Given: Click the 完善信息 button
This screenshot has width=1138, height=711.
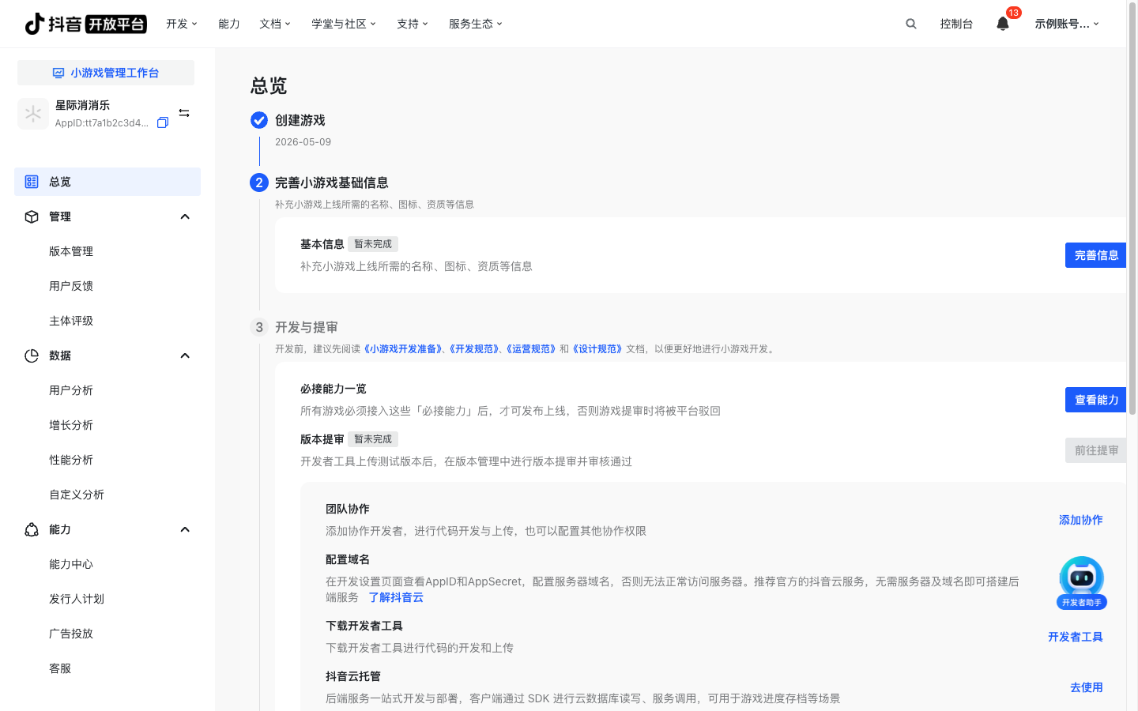Looking at the screenshot, I should coord(1095,255).
